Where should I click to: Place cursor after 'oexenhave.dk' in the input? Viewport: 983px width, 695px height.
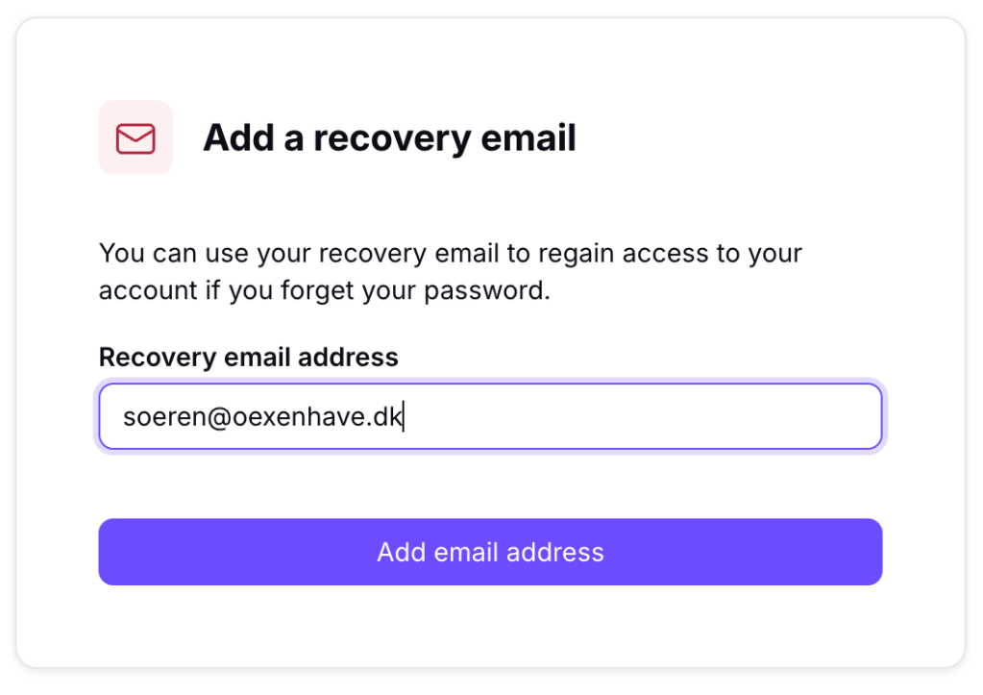[x=405, y=417]
